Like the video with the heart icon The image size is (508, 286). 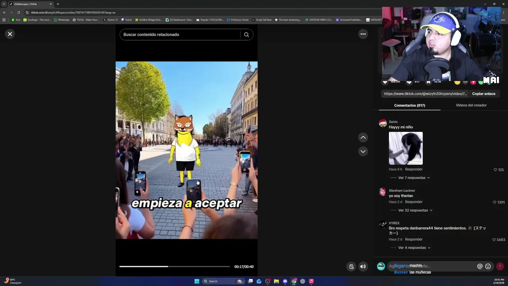tap(385, 82)
